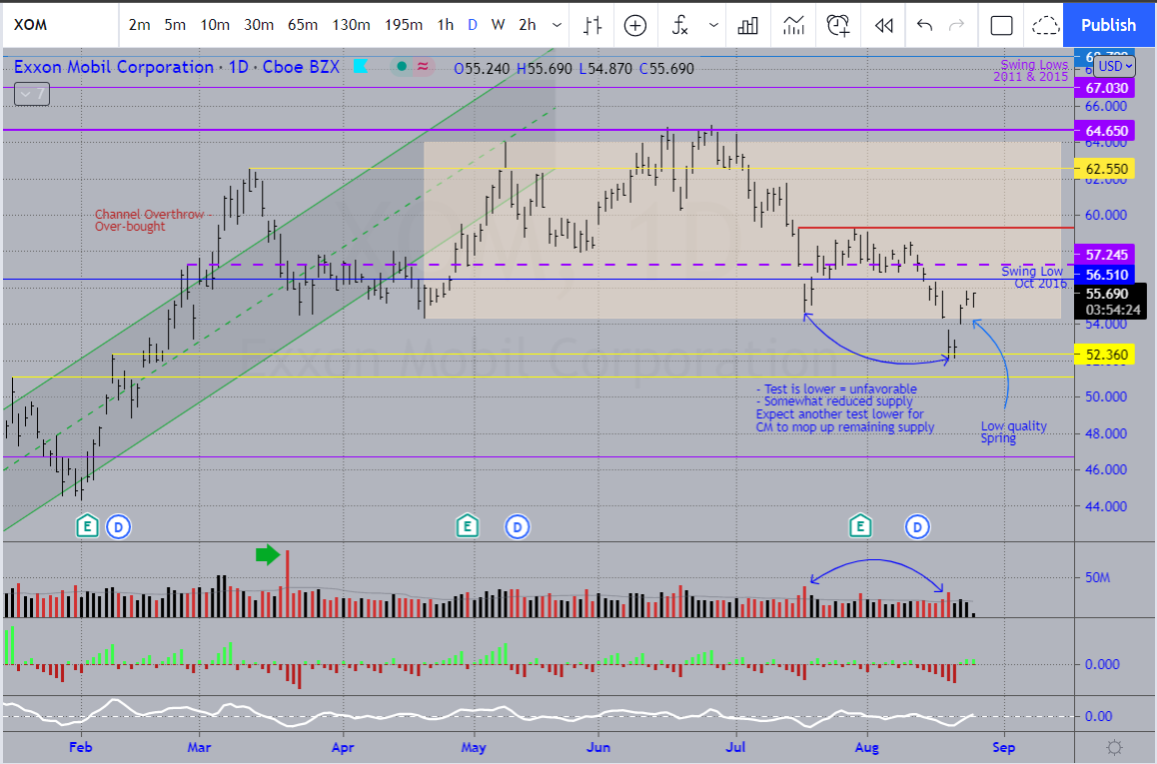Create an alert with the clock icon
The image size is (1157, 764).
(x=839, y=25)
